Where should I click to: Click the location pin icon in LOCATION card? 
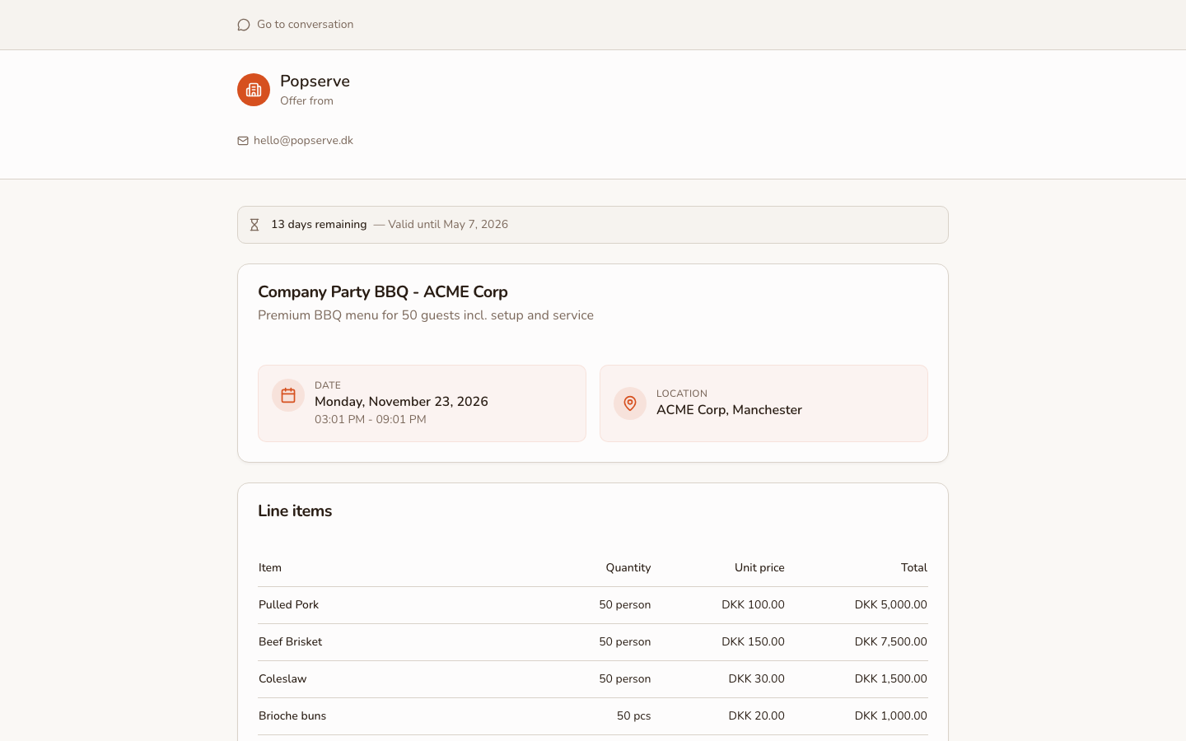(629, 403)
